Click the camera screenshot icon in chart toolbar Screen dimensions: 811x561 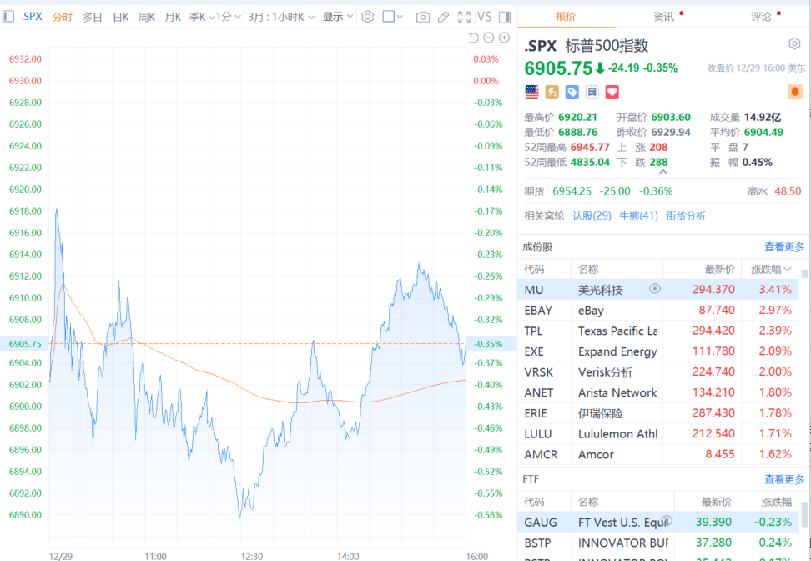pyautogui.click(x=423, y=17)
